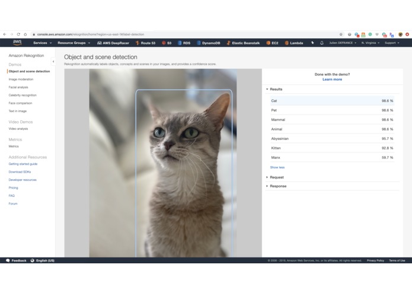Click the Feedback speech bubble icon

click(8, 260)
